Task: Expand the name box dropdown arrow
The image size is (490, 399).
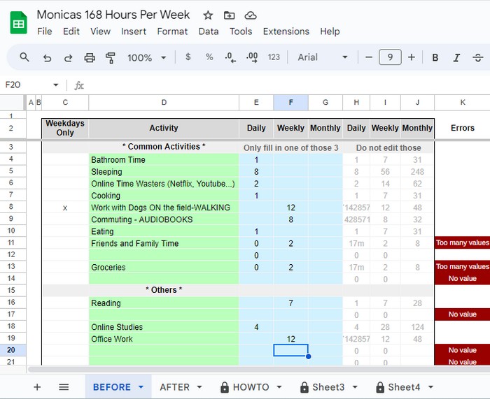Action: 55,85
